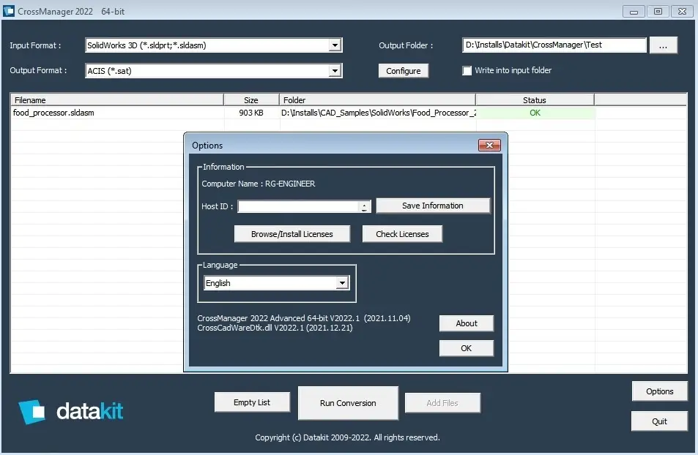Click the Configure button

click(x=404, y=71)
